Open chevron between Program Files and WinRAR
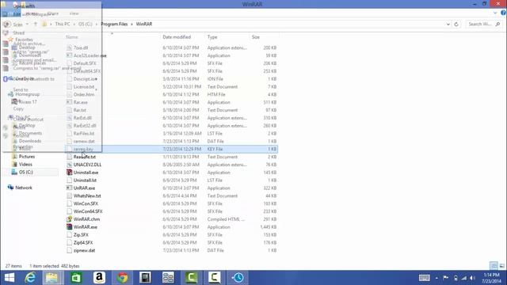 click(132, 25)
